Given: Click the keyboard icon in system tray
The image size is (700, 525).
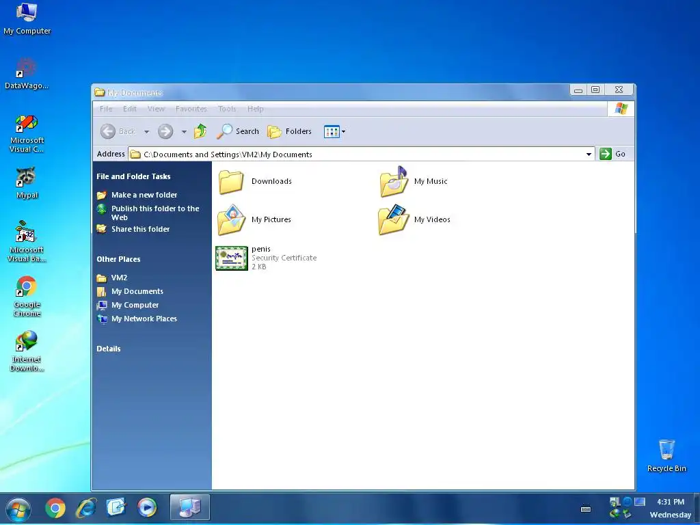Looking at the screenshot, I should [586, 509].
